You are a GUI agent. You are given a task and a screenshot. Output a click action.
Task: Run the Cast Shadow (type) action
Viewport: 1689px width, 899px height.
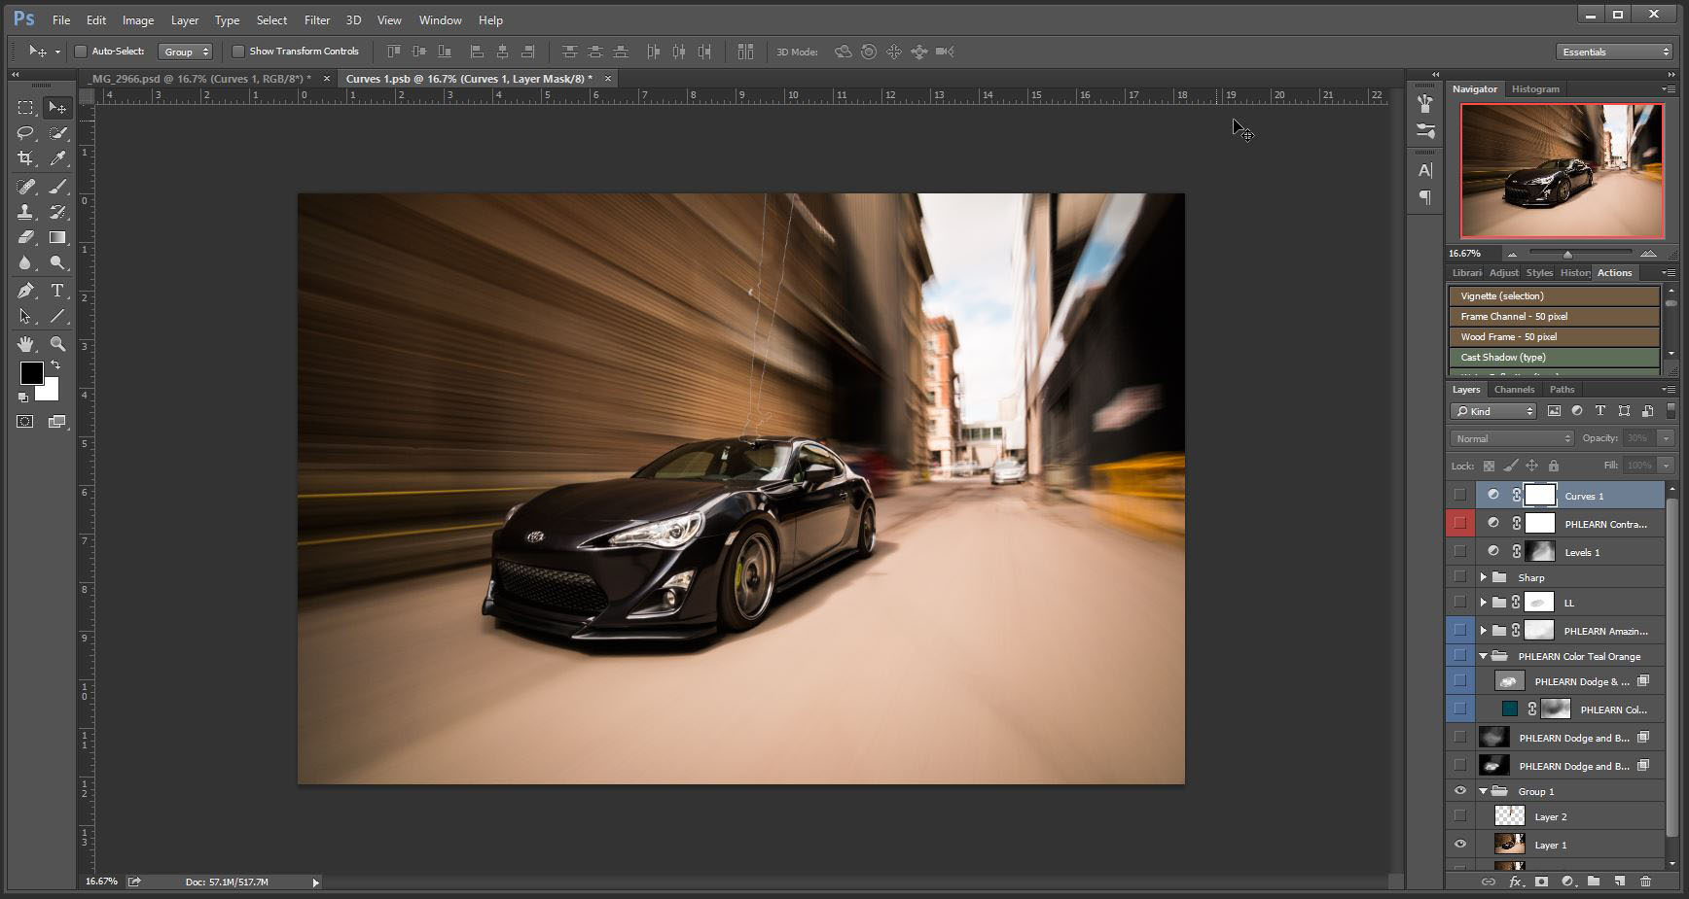click(1555, 357)
